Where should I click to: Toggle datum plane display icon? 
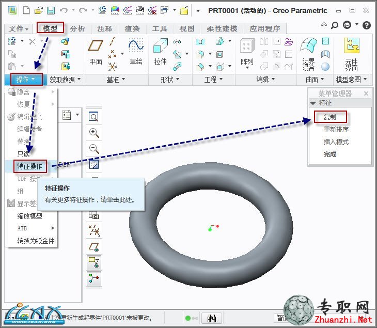click(94, 247)
